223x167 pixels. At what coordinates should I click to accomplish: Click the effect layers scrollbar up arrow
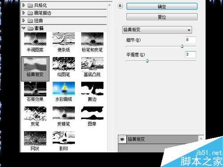(x=201, y=138)
